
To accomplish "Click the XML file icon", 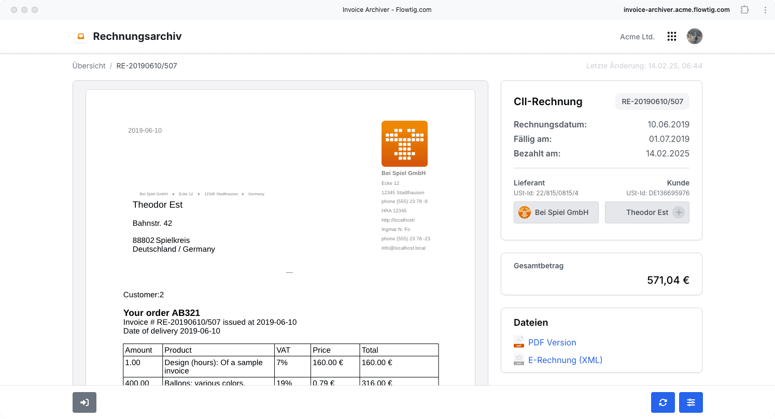I will [x=519, y=359].
